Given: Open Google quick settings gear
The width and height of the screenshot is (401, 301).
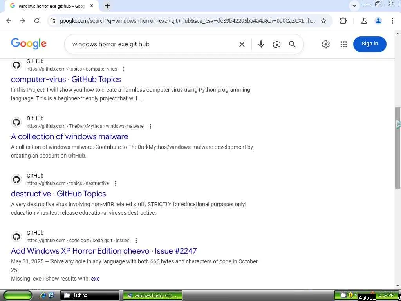Looking at the screenshot, I should pos(325,44).
